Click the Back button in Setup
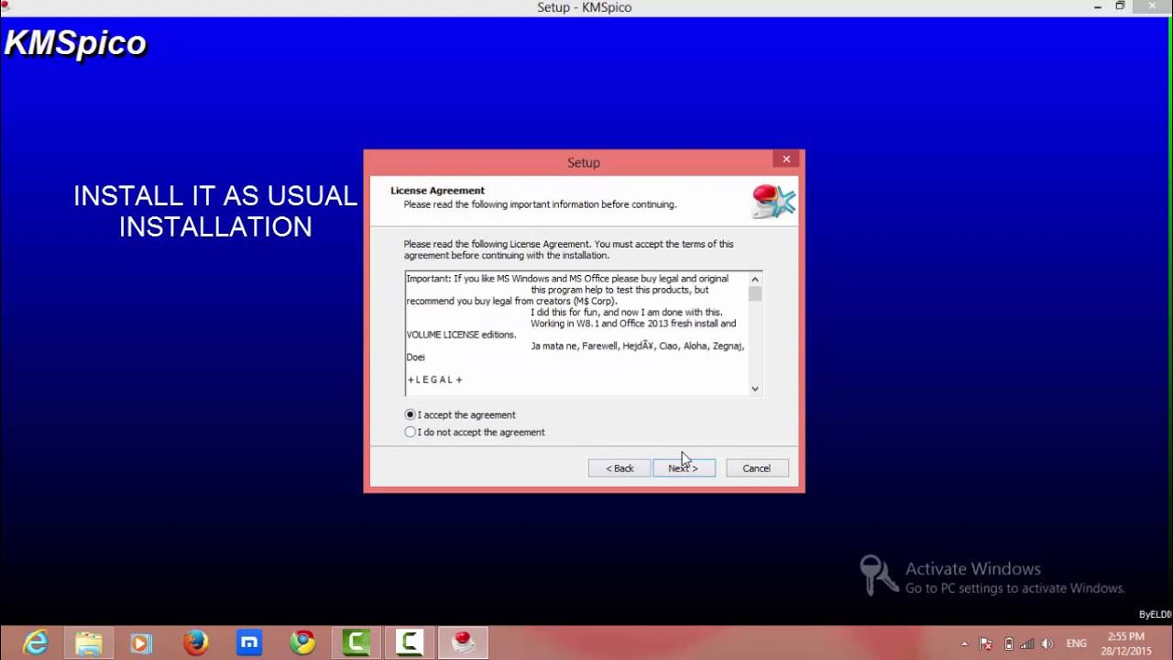1173x660 pixels. click(x=619, y=468)
